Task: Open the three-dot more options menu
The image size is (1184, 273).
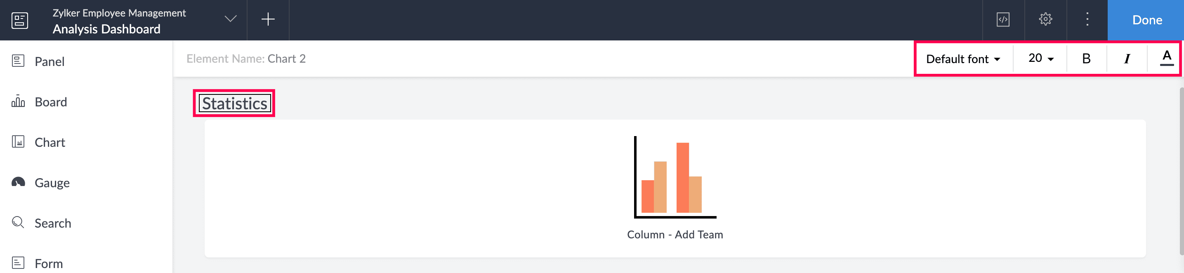Action: point(1087,19)
